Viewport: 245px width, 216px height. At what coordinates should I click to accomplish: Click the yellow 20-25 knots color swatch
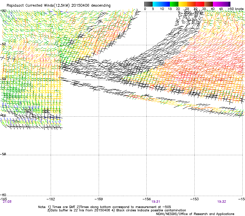(183, 4)
